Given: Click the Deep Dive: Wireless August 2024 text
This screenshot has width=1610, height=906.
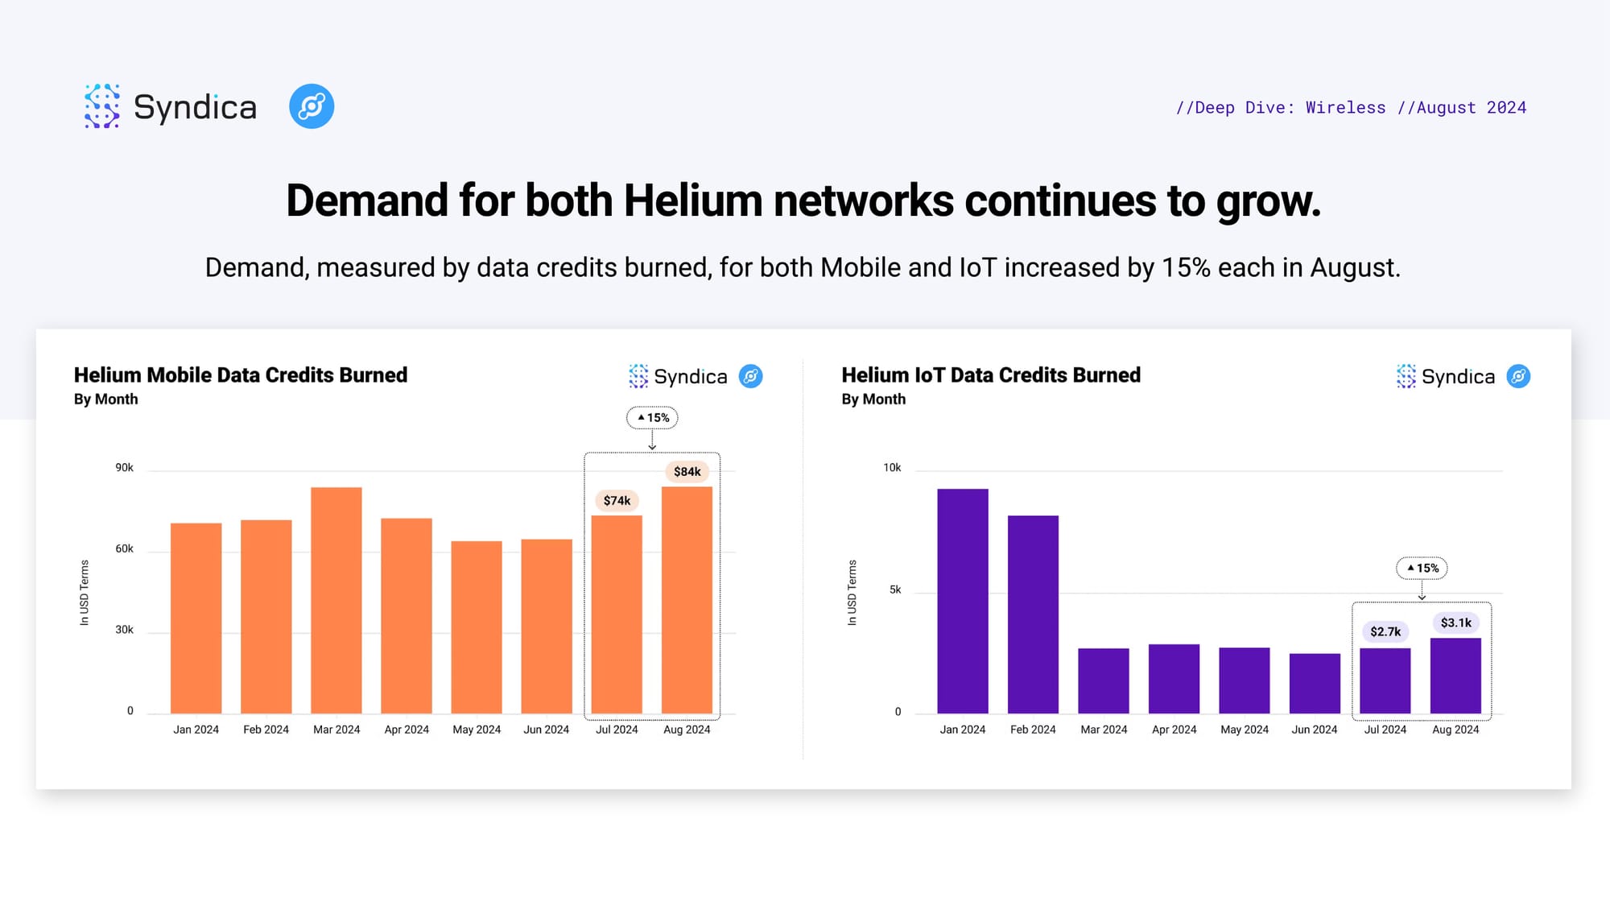Looking at the screenshot, I should (x=1351, y=108).
